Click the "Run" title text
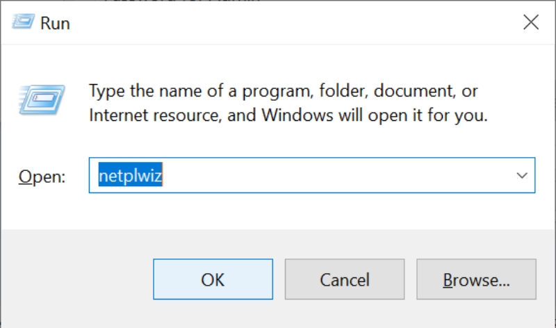This screenshot has height=328, width=556. 55,24
